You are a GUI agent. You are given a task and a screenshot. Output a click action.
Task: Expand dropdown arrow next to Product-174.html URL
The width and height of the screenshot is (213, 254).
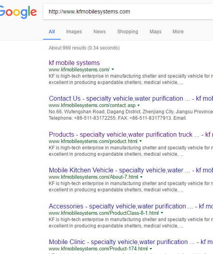[151, 249]
